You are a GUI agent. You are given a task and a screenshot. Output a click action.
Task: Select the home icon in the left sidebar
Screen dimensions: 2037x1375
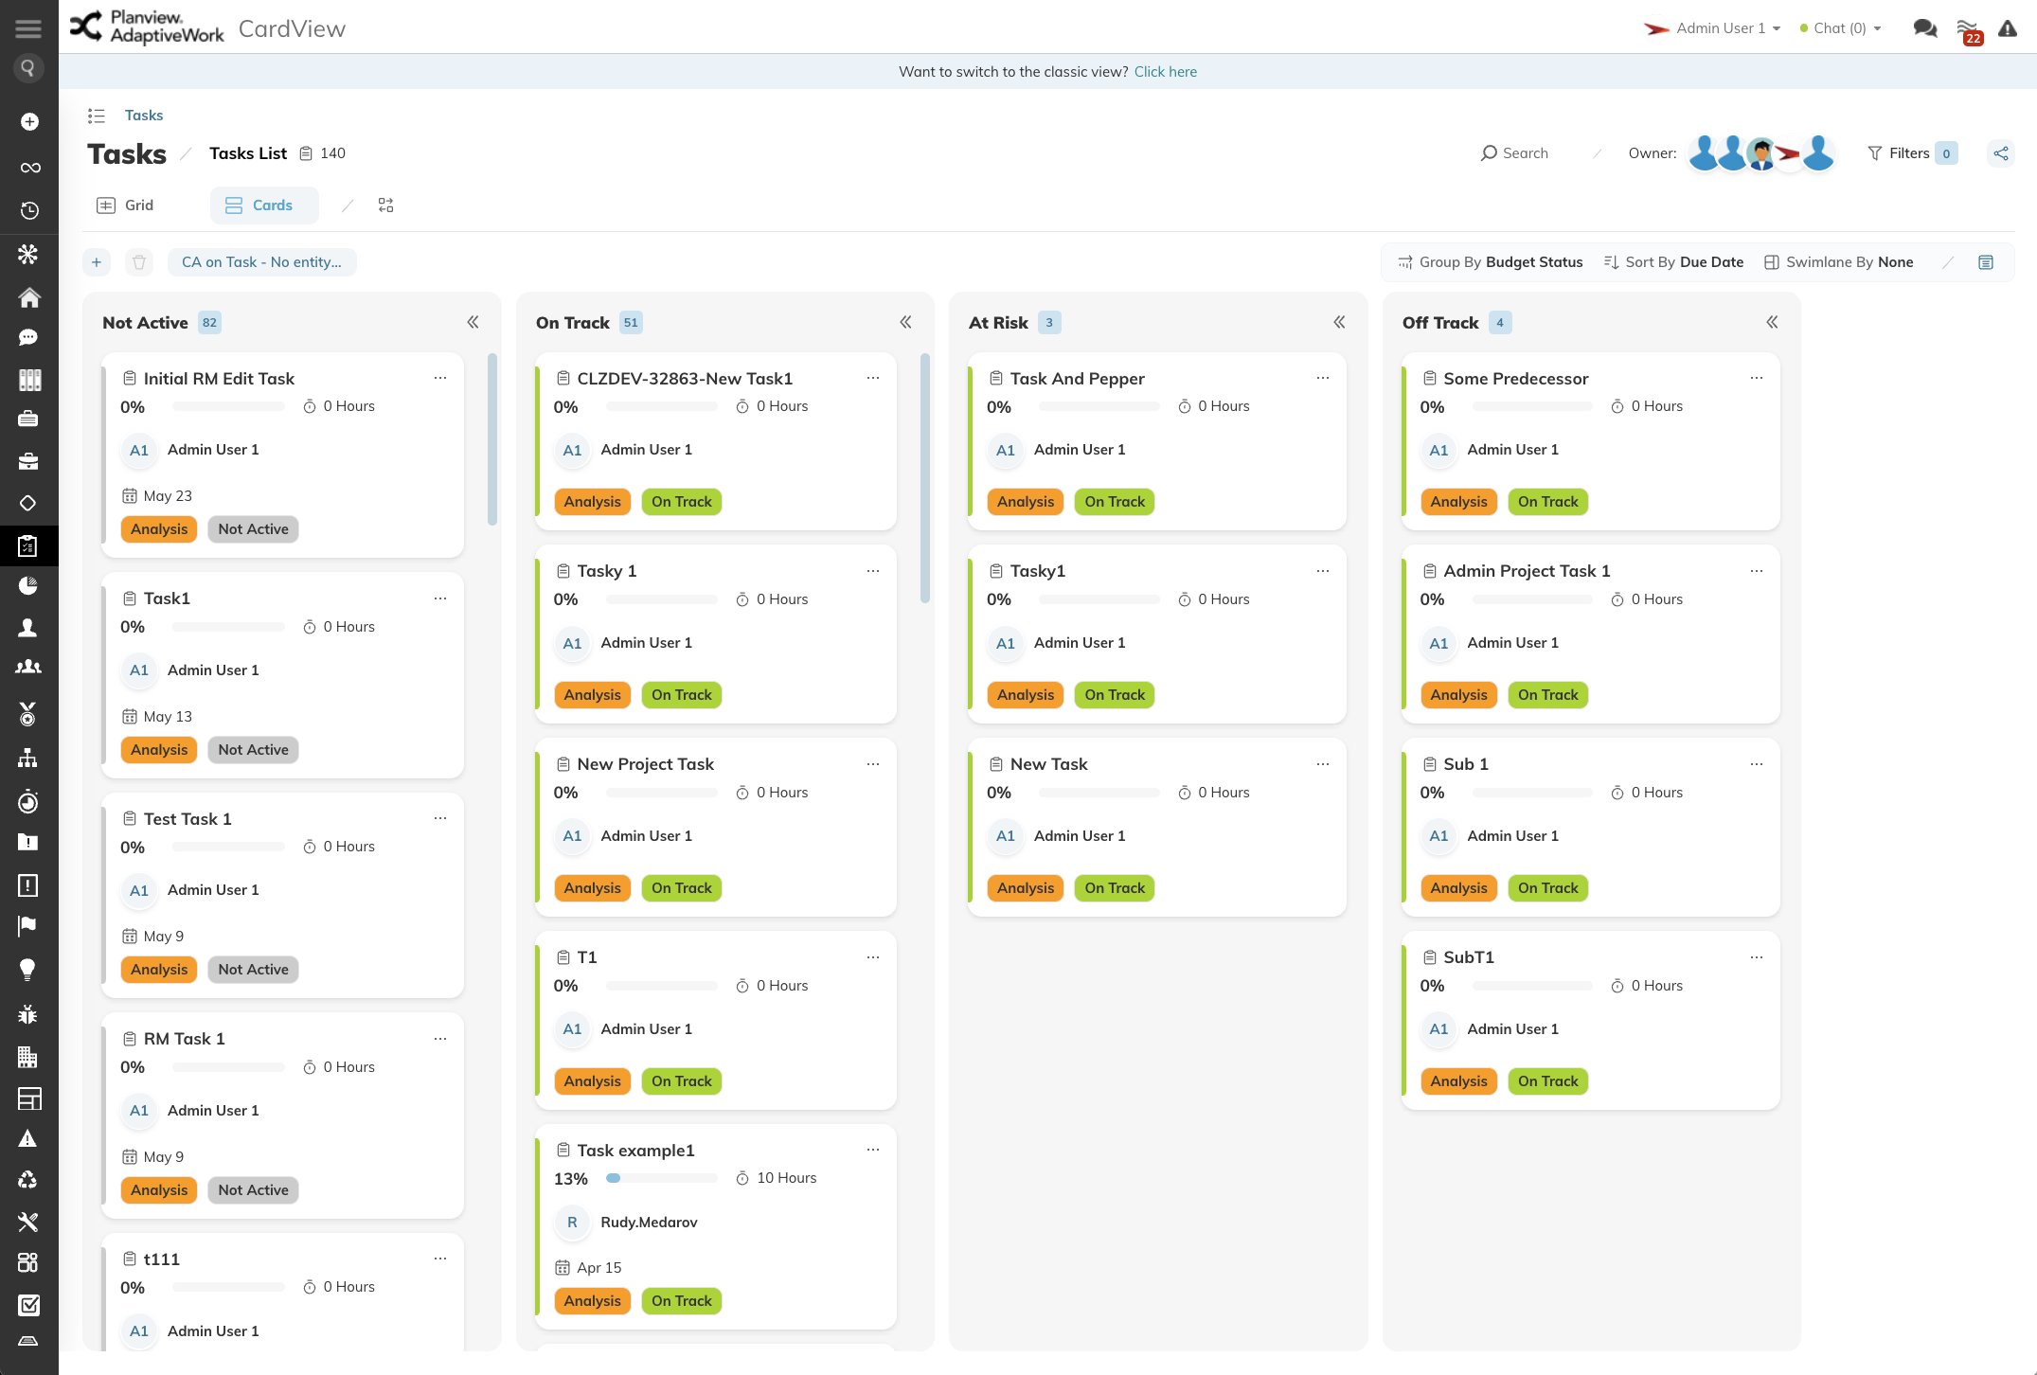29,297
